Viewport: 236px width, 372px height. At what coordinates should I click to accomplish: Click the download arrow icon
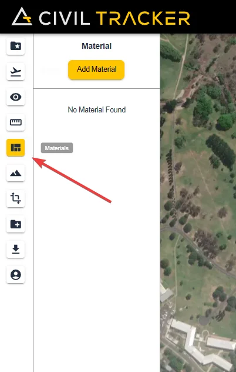(16, 249)
